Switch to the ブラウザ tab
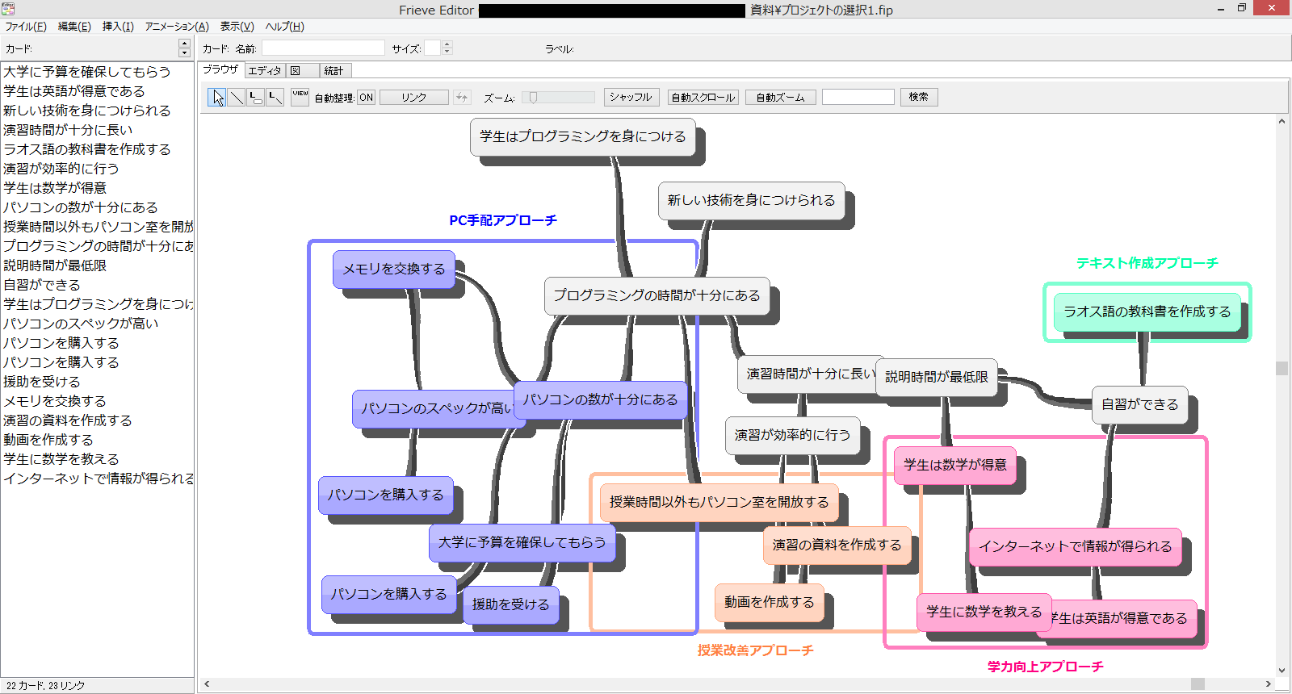Viewport: 1292px width, 694px height. click(220, 70)
